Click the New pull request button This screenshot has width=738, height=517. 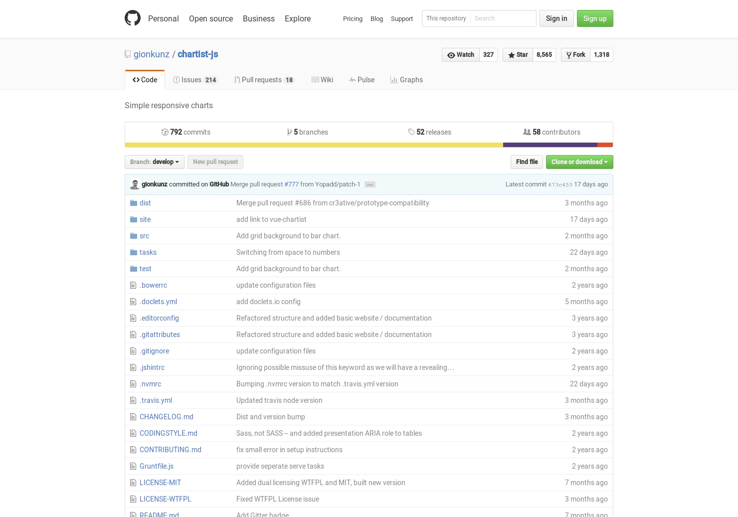(x=215, y=162)
